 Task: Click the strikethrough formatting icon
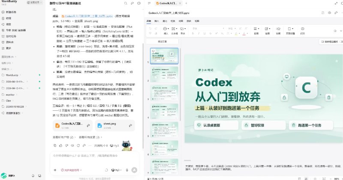[x=210, y=33]
